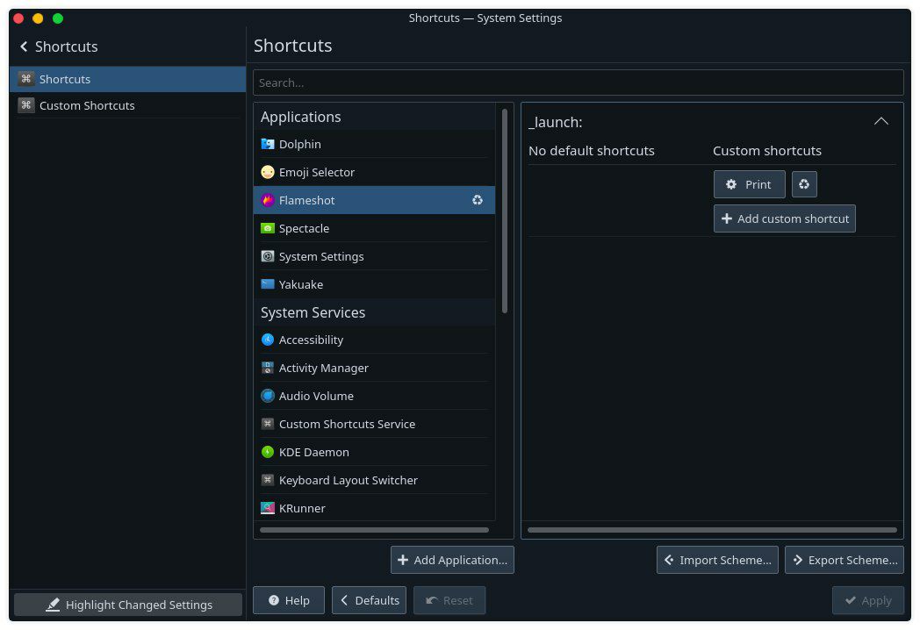Close the window with the red button
This screenshot has width=920, height=630.
(x=18, y=18)
